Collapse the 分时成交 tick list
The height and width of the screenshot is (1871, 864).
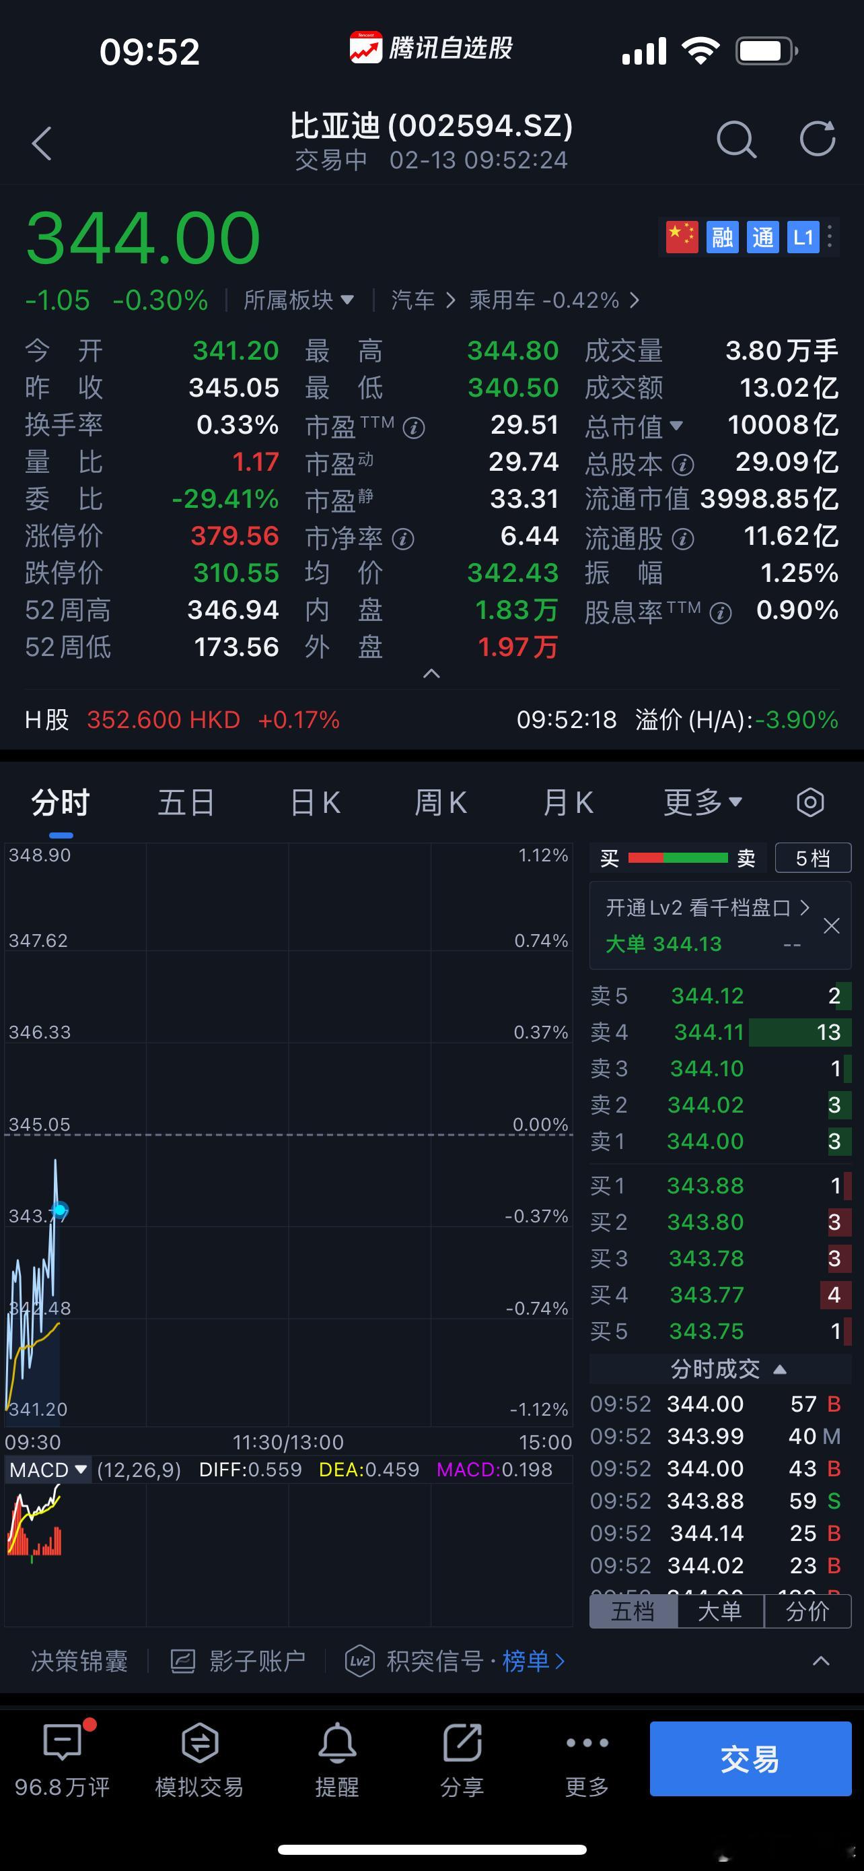[x=727, y=1369]
